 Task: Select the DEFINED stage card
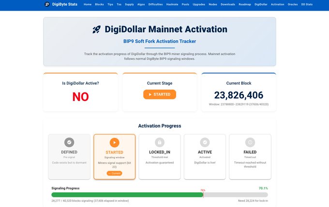pos(69,157)
